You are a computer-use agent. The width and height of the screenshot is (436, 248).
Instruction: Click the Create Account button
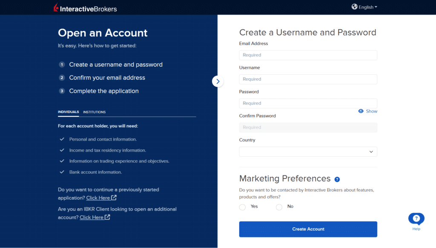click(308, 229)
